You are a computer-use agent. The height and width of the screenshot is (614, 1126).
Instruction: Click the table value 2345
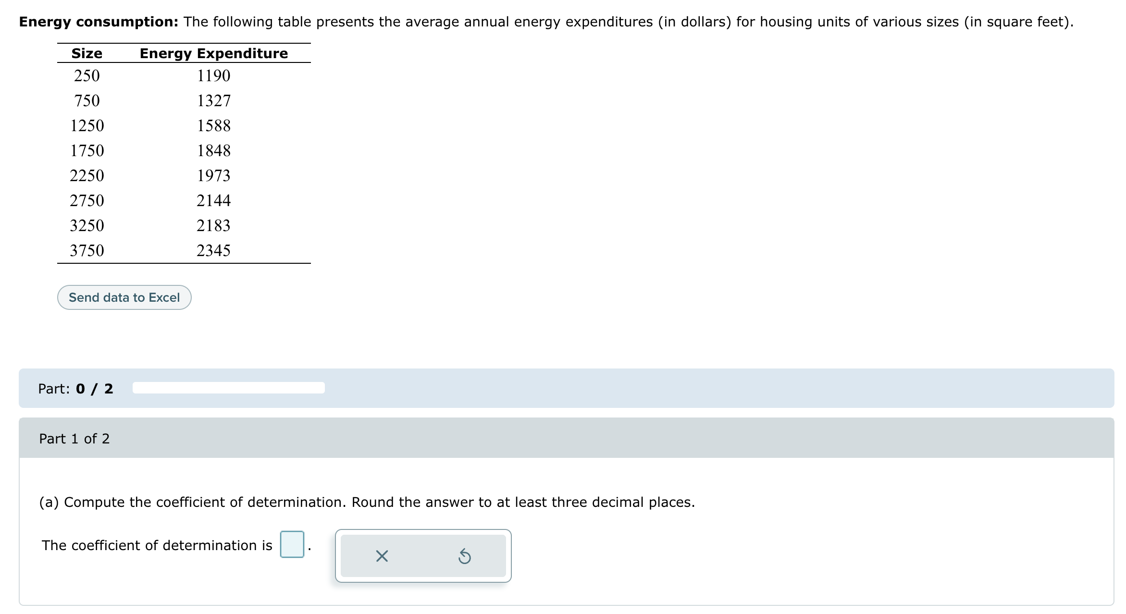[x=213, y=250]
